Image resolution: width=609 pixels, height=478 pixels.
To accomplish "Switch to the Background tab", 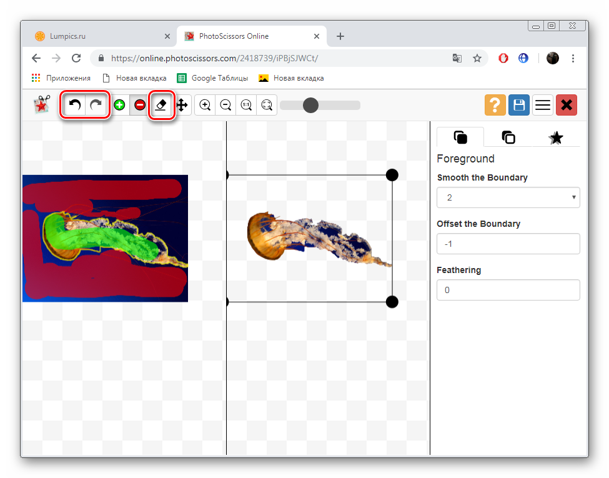I will point(508,137).
